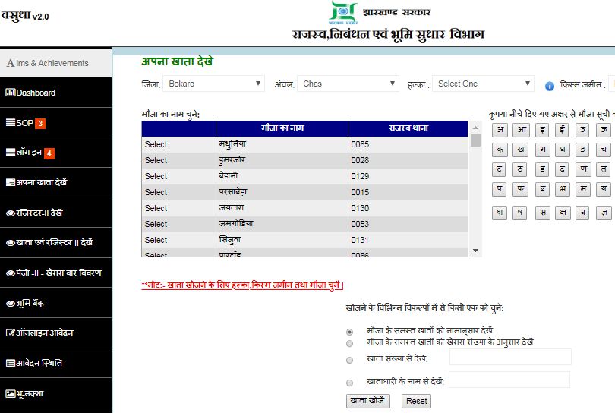Select the खाता संख्या से देखें radio option
Image resolution: width=615 pixels, height=413 pixels.
(x=349, y=360)
